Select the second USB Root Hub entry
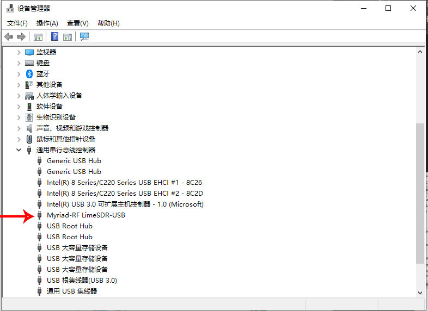The image size is (428, 311). [70, 237]
